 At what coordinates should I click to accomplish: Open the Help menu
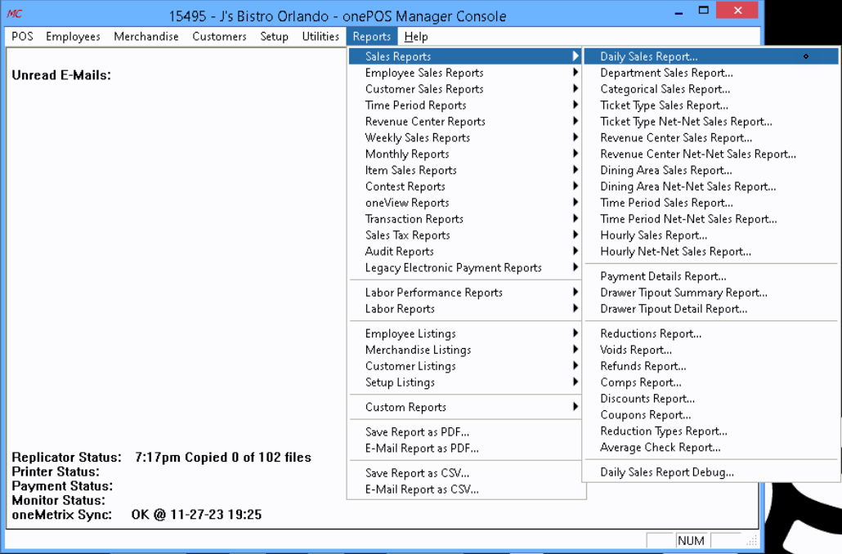(416, 37)
